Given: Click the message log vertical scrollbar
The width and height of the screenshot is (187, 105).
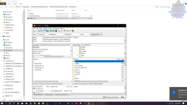Looking at the screenshot, I should 125,40.
